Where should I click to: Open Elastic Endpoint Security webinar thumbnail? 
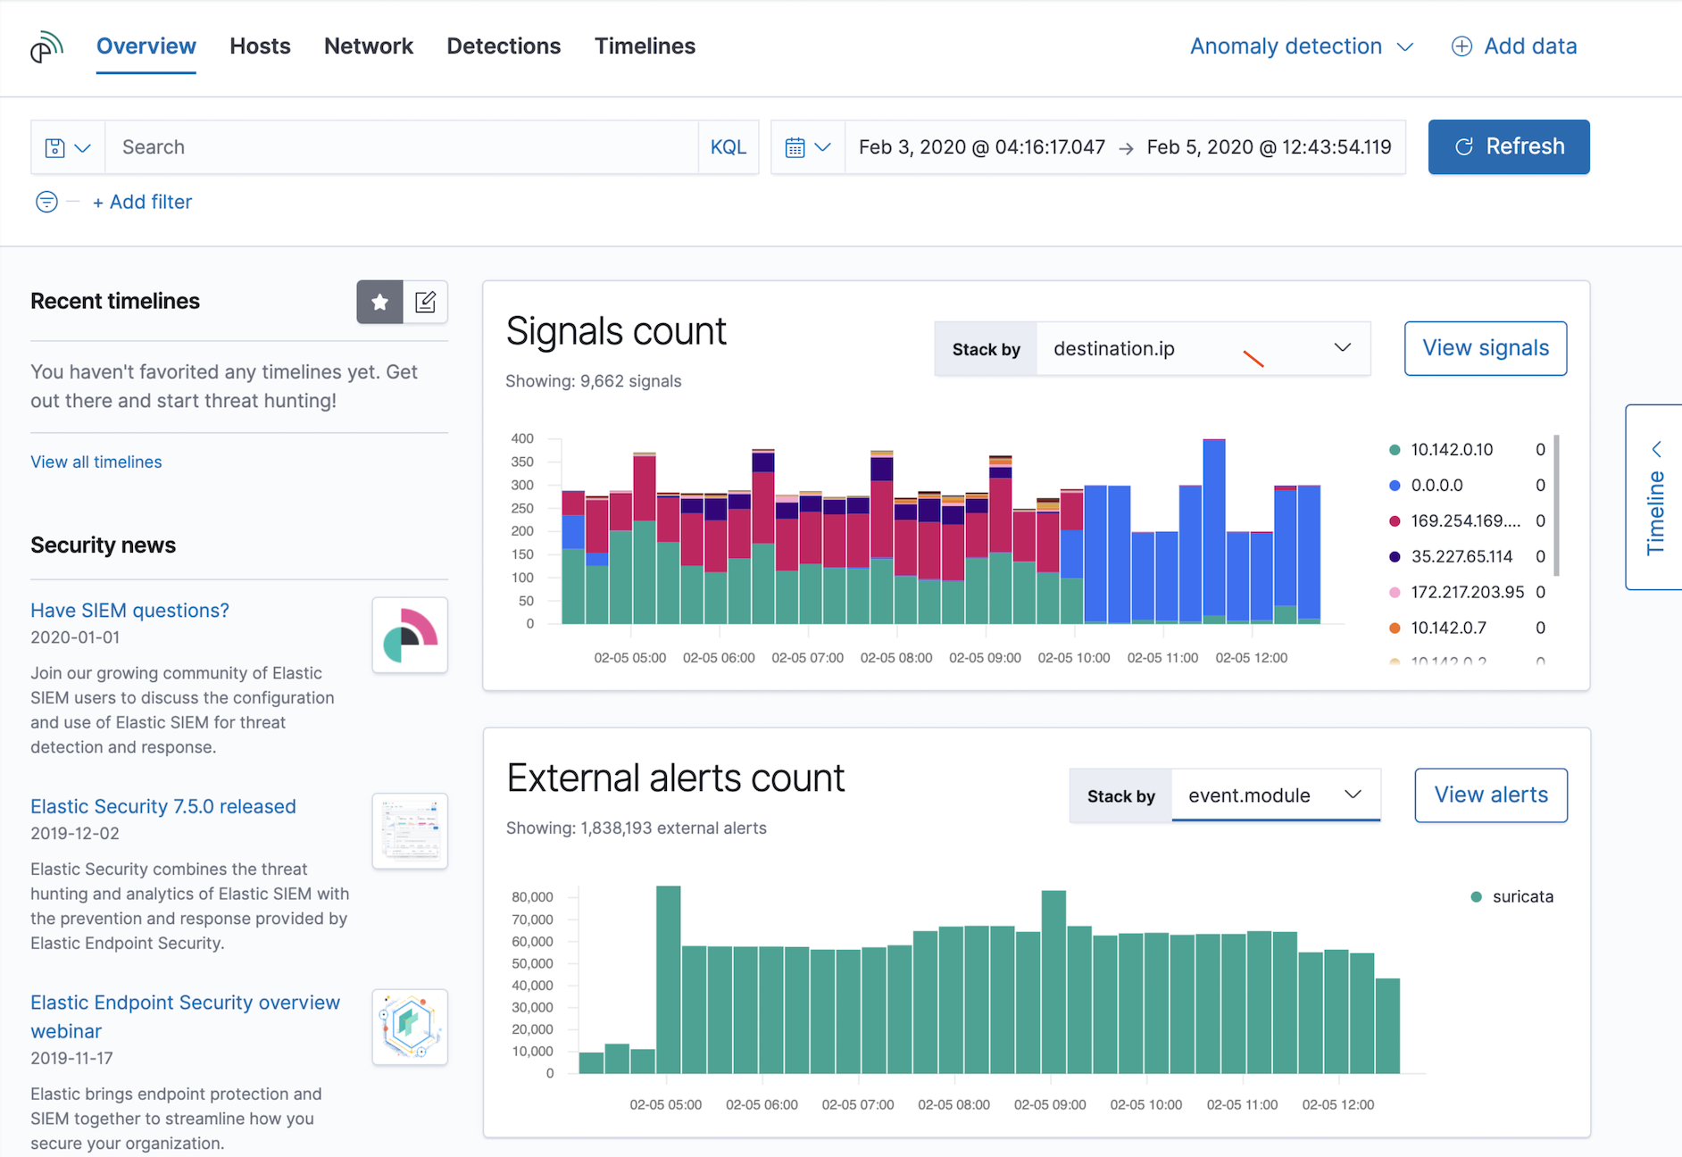(x=410, y=1027)
